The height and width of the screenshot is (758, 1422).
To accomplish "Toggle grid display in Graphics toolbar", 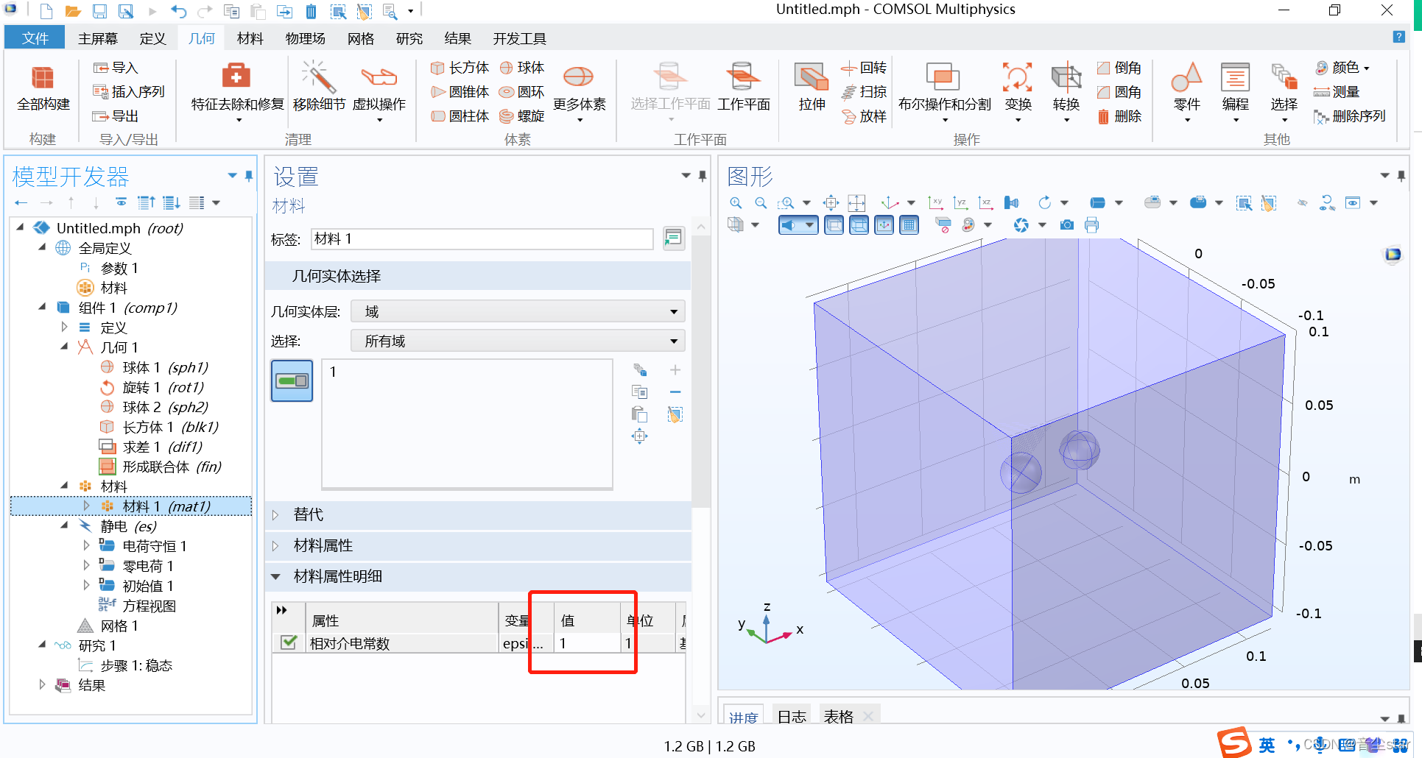I will coord(909,225).
